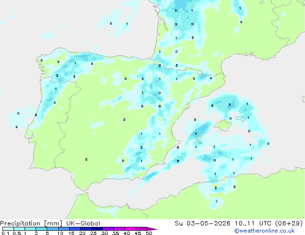The height and width of the screenshot is (235, 305).
Task: Click the purple arrow tip of the legend
Action: pyautogui.click(x=152, y=229)
